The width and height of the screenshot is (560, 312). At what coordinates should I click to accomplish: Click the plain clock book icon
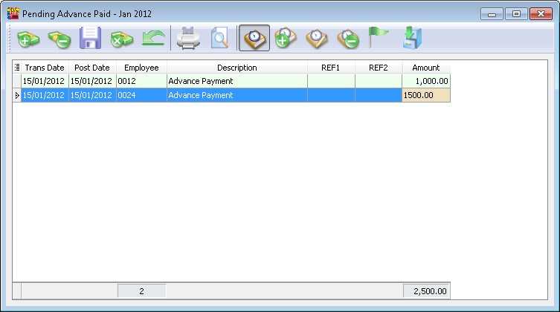coord(317,38)
